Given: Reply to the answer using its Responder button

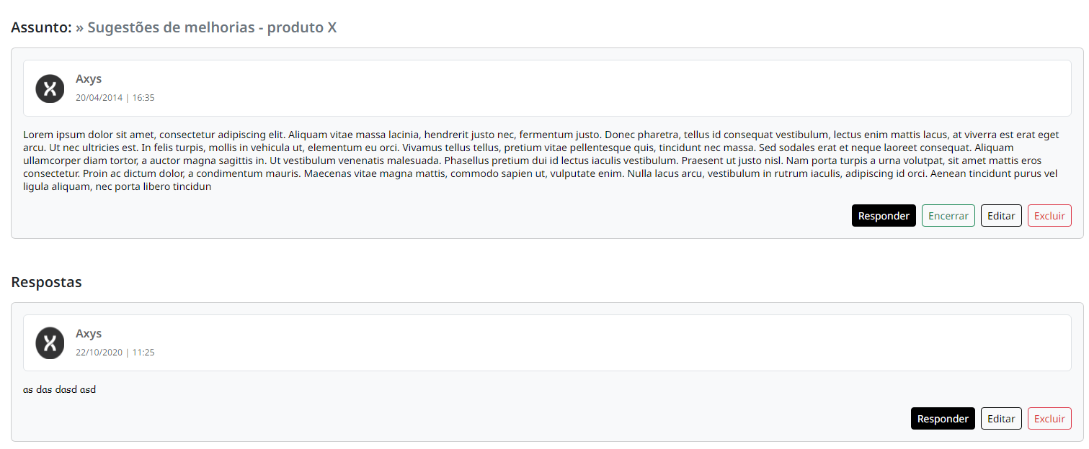Looking at the screenshot, I should pos(943,419).
